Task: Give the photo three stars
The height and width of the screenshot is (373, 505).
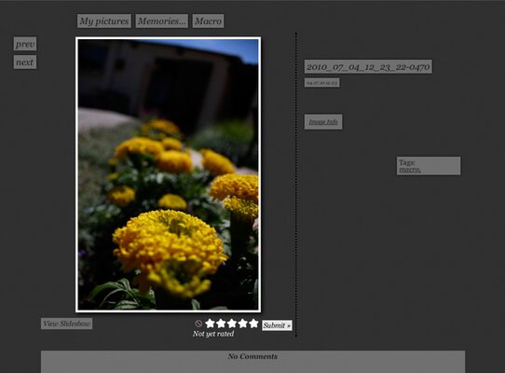Action: tap(232, 324)
